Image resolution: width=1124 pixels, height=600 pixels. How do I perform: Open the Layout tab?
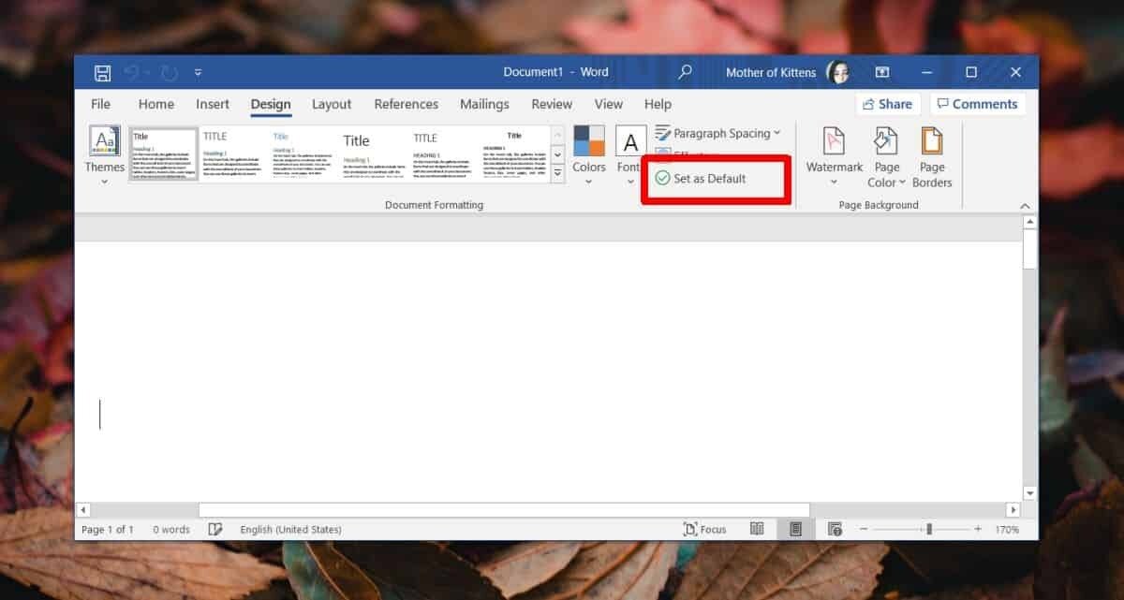[x=332, y=104]
